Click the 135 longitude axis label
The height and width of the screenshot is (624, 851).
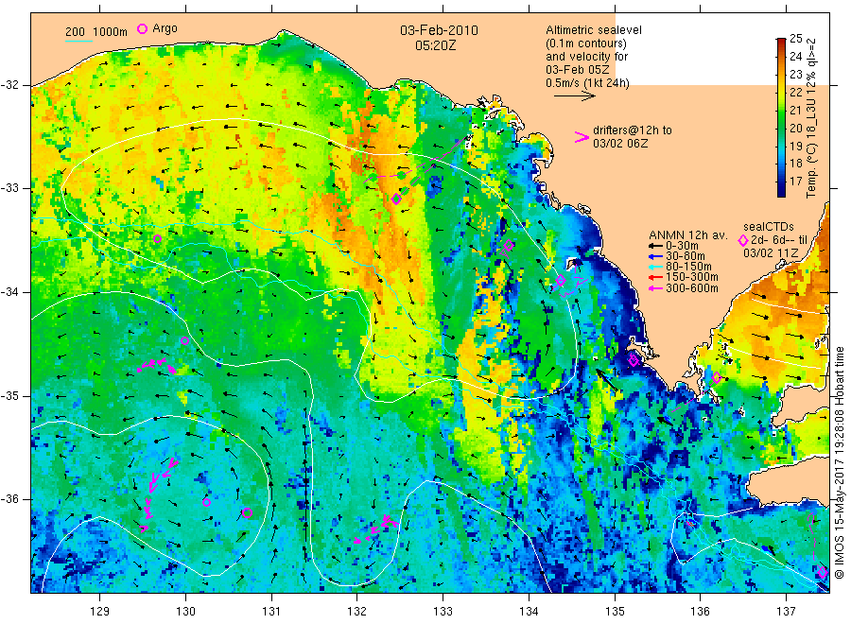tap(615, 612)
